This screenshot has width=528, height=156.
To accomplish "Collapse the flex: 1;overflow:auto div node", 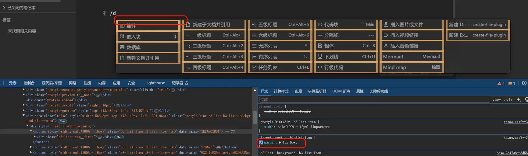I will (27, 126).
